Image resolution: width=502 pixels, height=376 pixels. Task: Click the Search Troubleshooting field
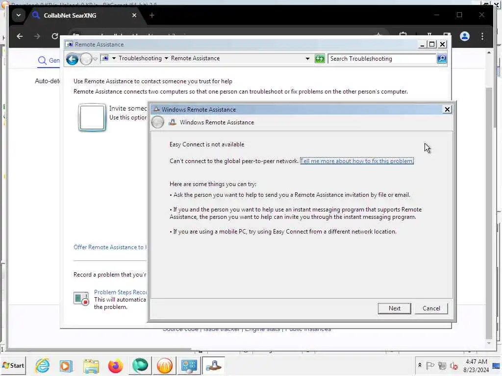point(381,59)
